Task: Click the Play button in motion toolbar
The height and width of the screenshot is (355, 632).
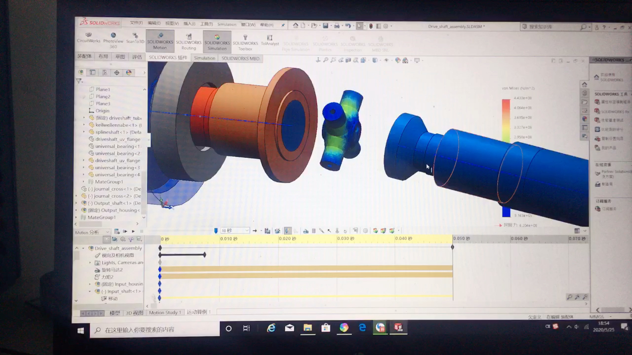Action: click(x=133, y=231)
